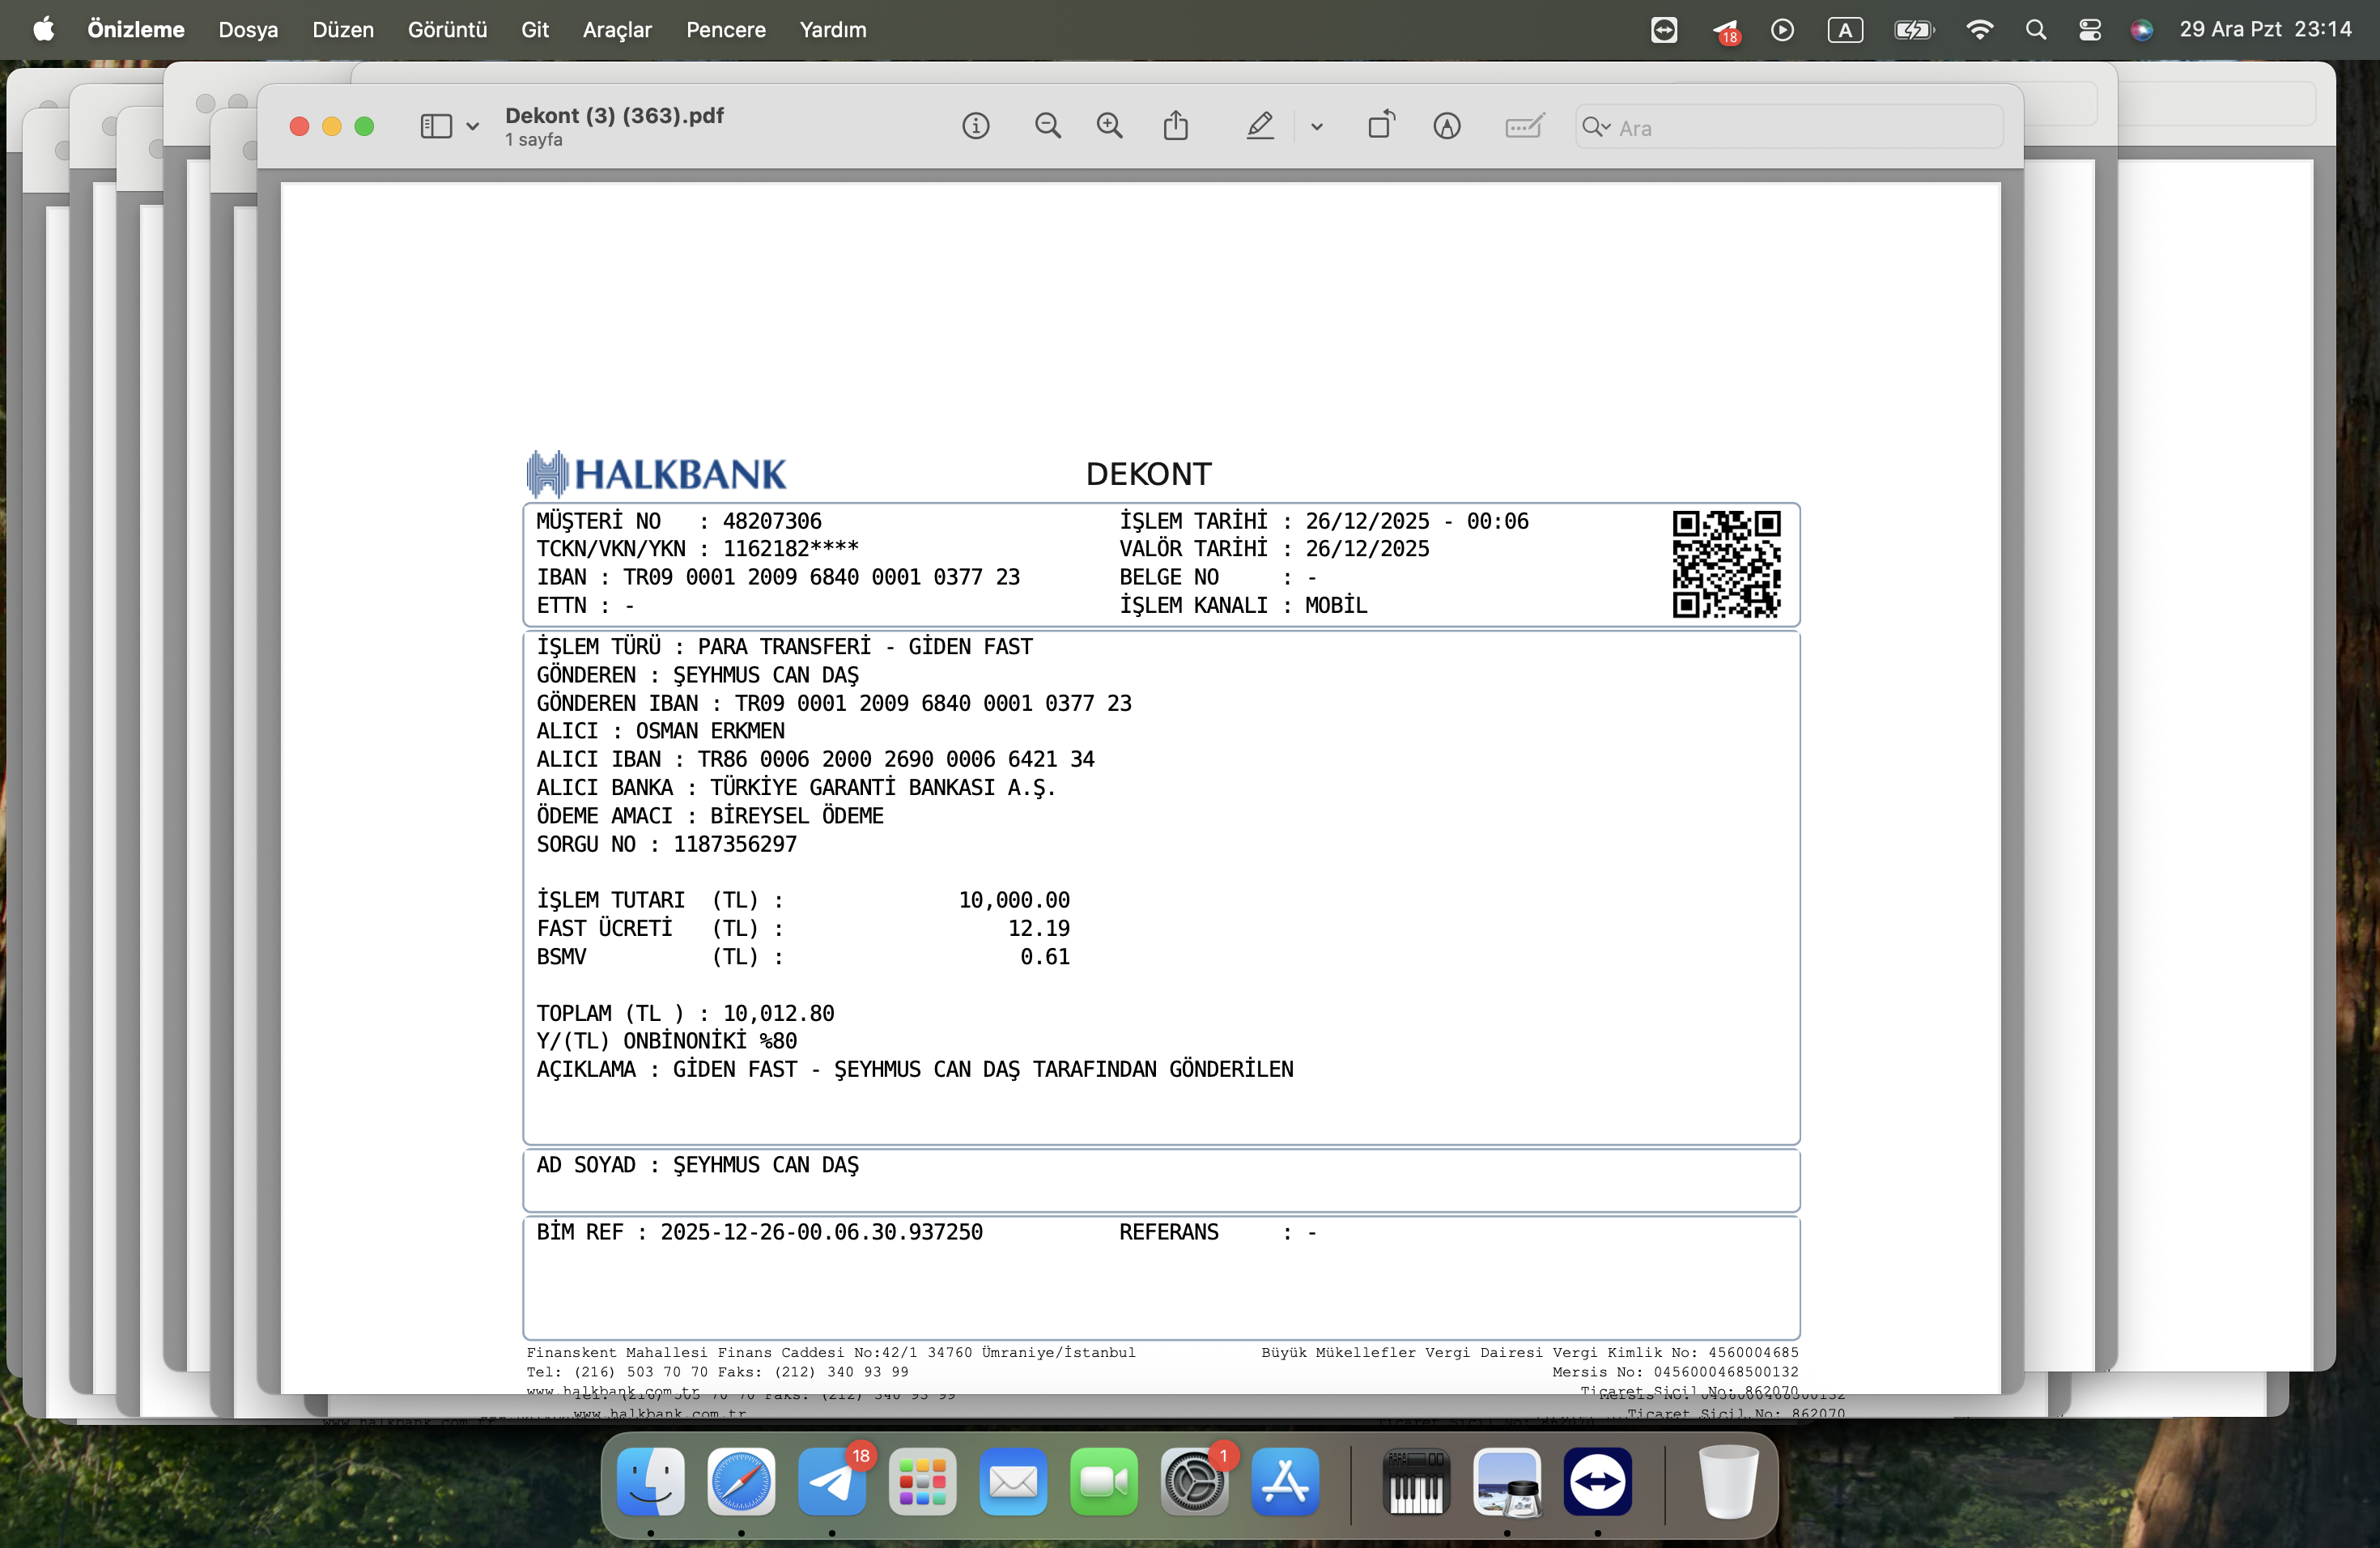This screenshot has width=2380, height=1548.
Task: Open Telegram from the Dock
Action: click(832, 1481)
